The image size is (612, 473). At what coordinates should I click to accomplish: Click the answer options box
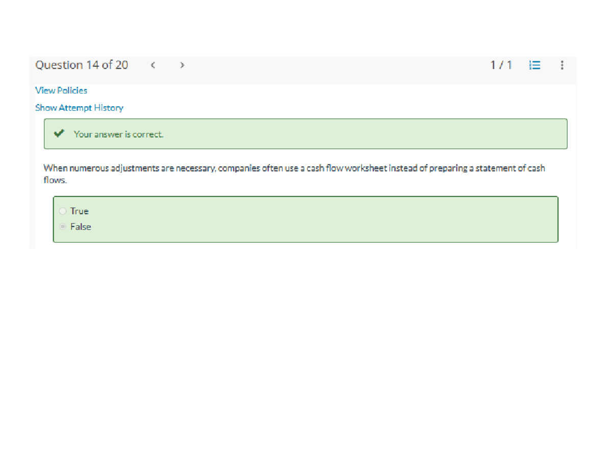click(306, 219)
